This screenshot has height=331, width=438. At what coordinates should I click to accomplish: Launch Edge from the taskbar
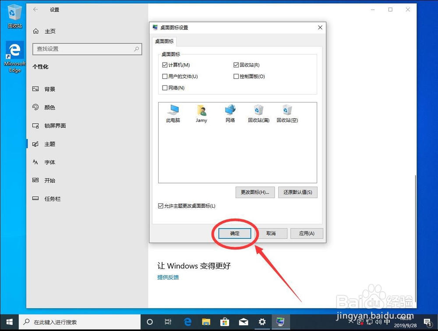pyautogui.click(x=187, y=322)
